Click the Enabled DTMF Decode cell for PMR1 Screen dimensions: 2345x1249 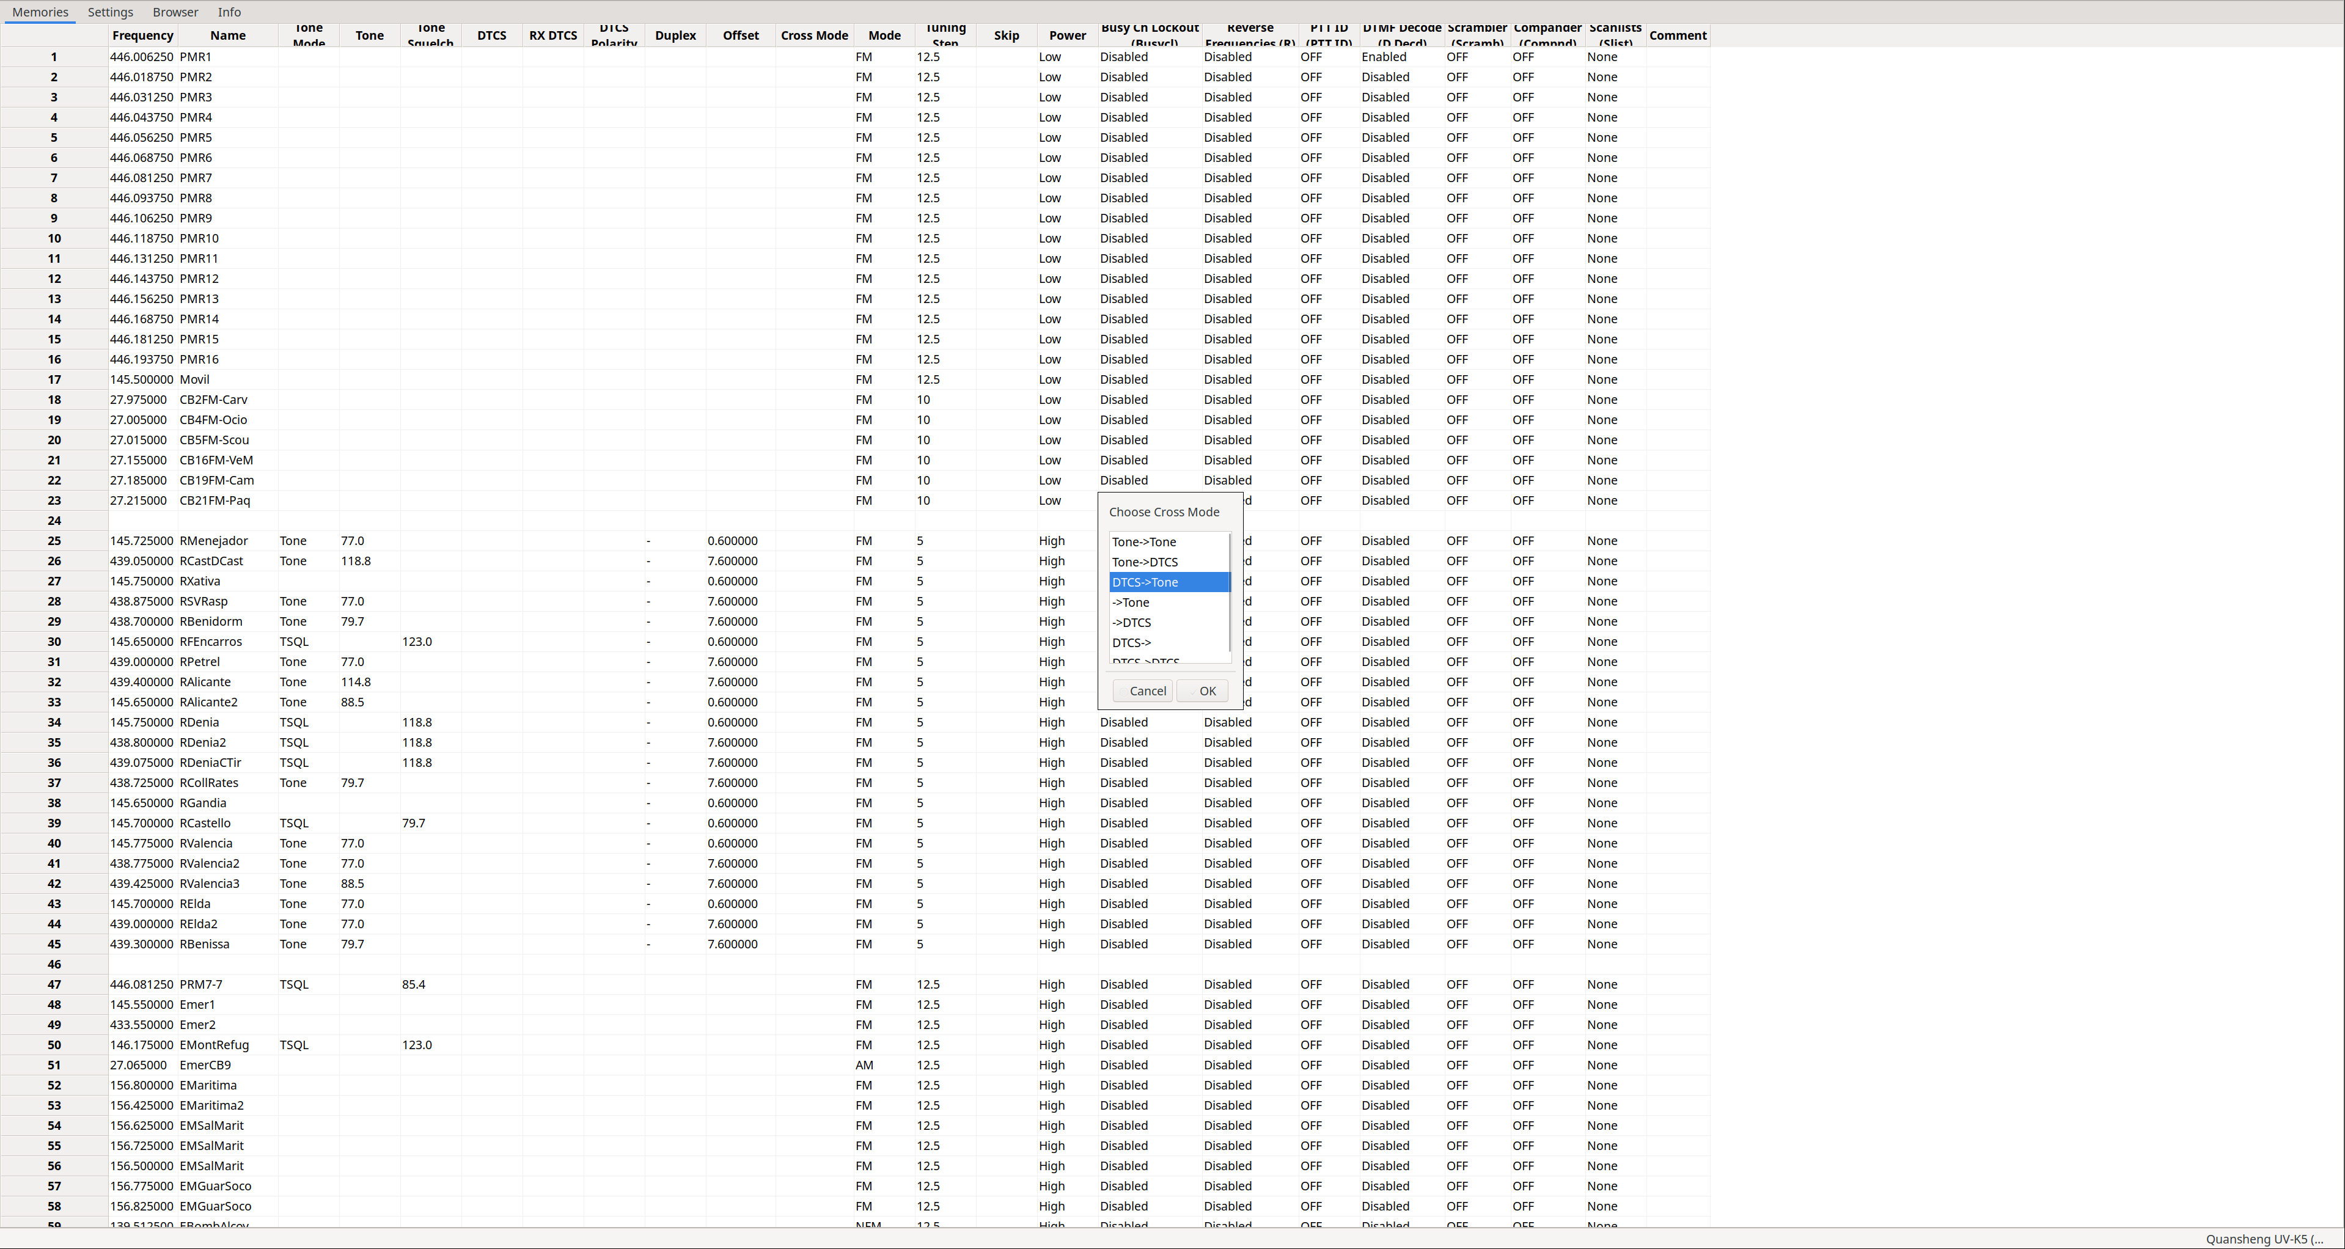tap(1384, 56)
